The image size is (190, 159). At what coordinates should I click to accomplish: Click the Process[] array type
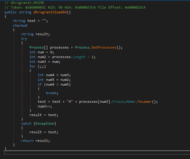tap(39, 47)
